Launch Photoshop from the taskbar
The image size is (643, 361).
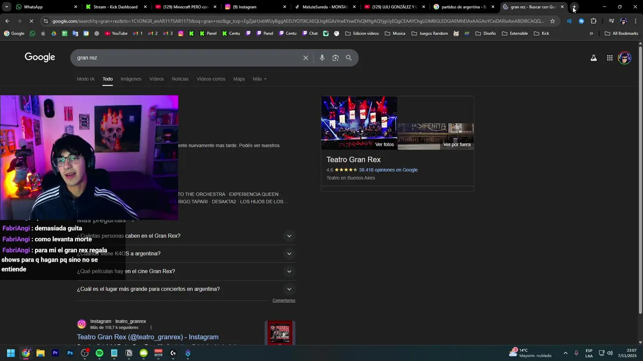70,353
